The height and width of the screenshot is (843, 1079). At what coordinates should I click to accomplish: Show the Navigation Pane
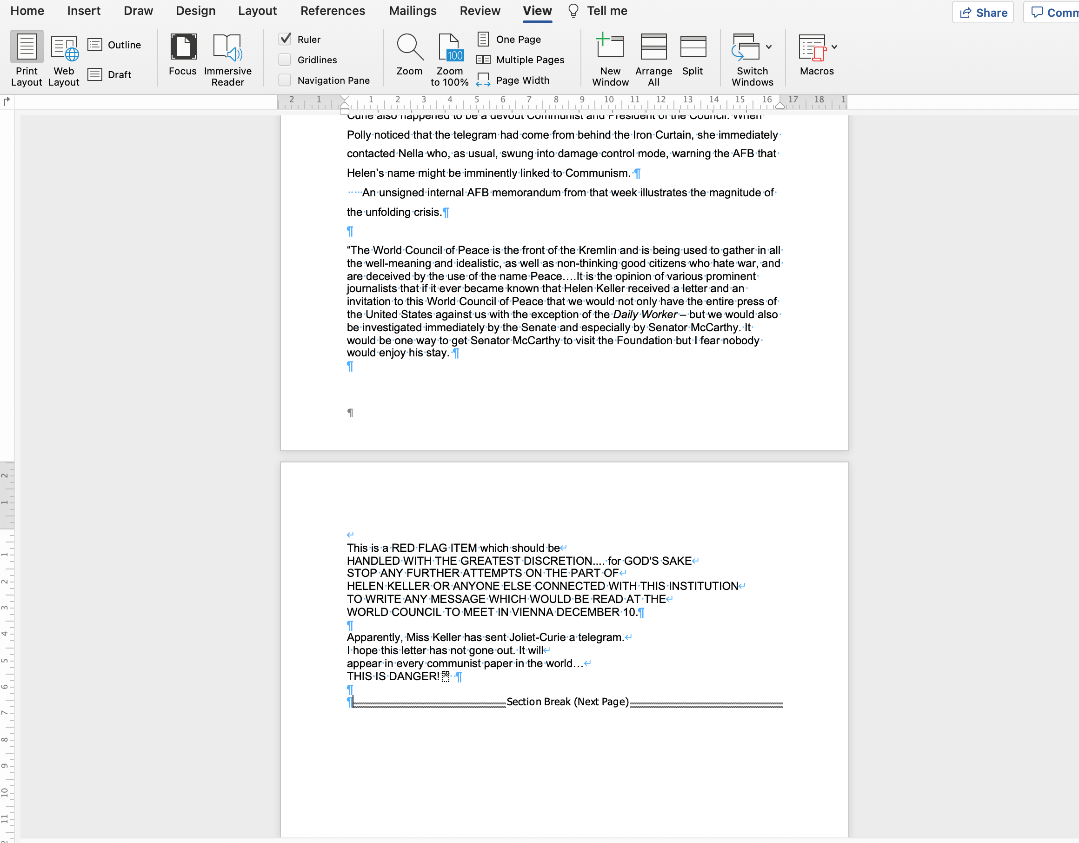click(285, 80)
